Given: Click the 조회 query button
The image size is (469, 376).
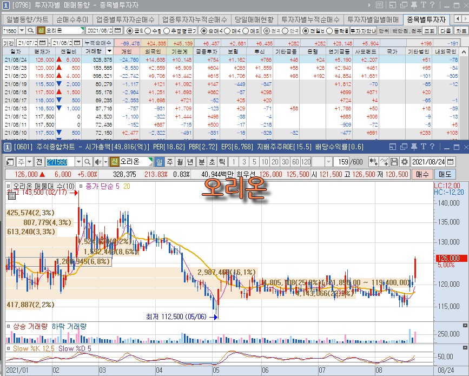Looking at the screenshot, I should pos(429,30).
